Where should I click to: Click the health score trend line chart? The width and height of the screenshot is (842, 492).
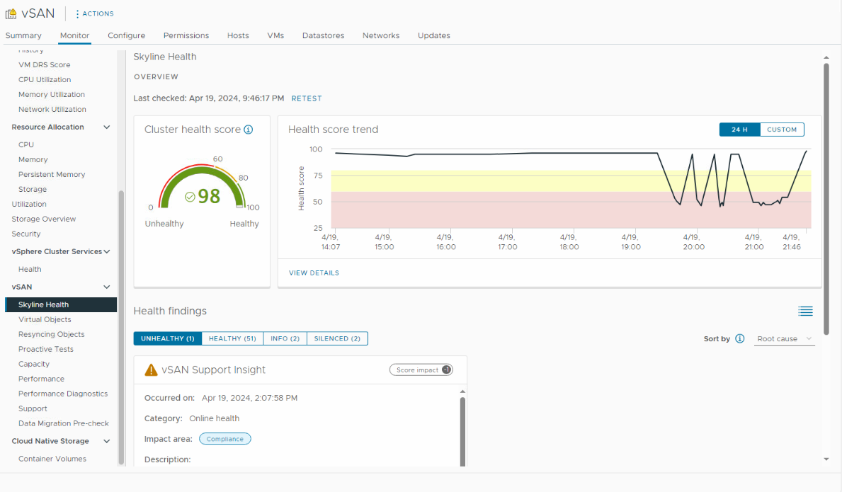(571, 188)
